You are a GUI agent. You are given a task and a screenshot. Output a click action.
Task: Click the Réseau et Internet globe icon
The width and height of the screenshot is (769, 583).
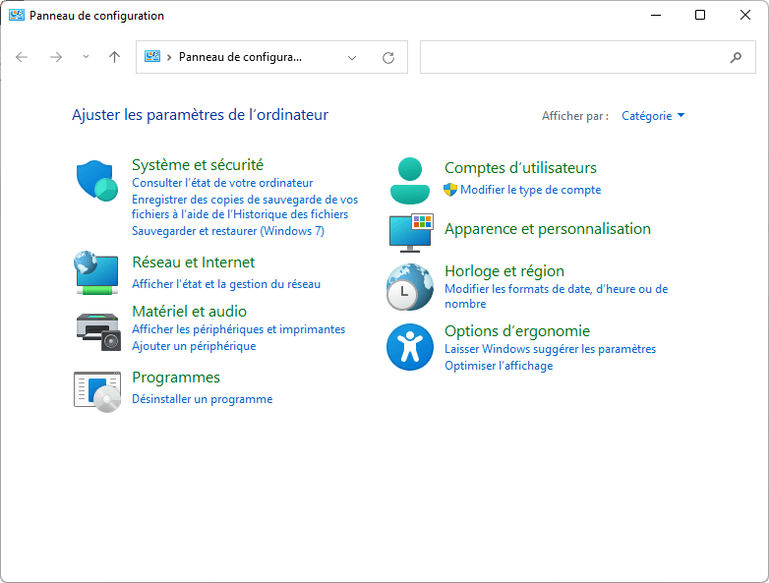(96, 272)
